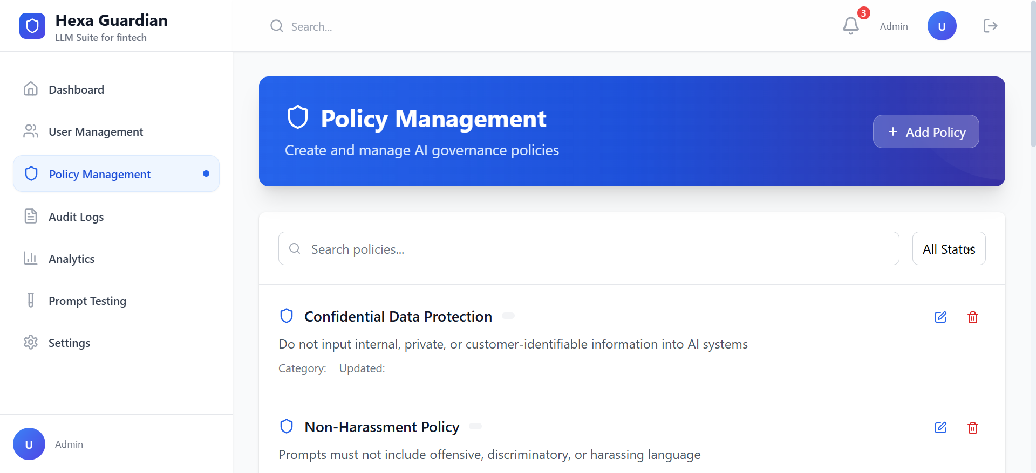Click the notification bell icon

850,26
